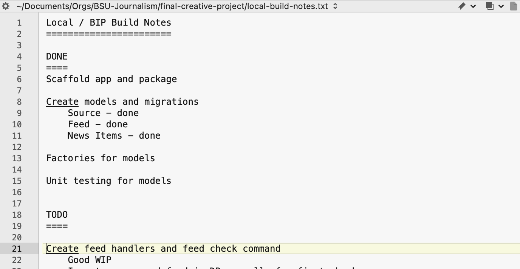Click the local-build-notes.txt file path
Screen dimensions: 520x269
(x=172, y=6)
